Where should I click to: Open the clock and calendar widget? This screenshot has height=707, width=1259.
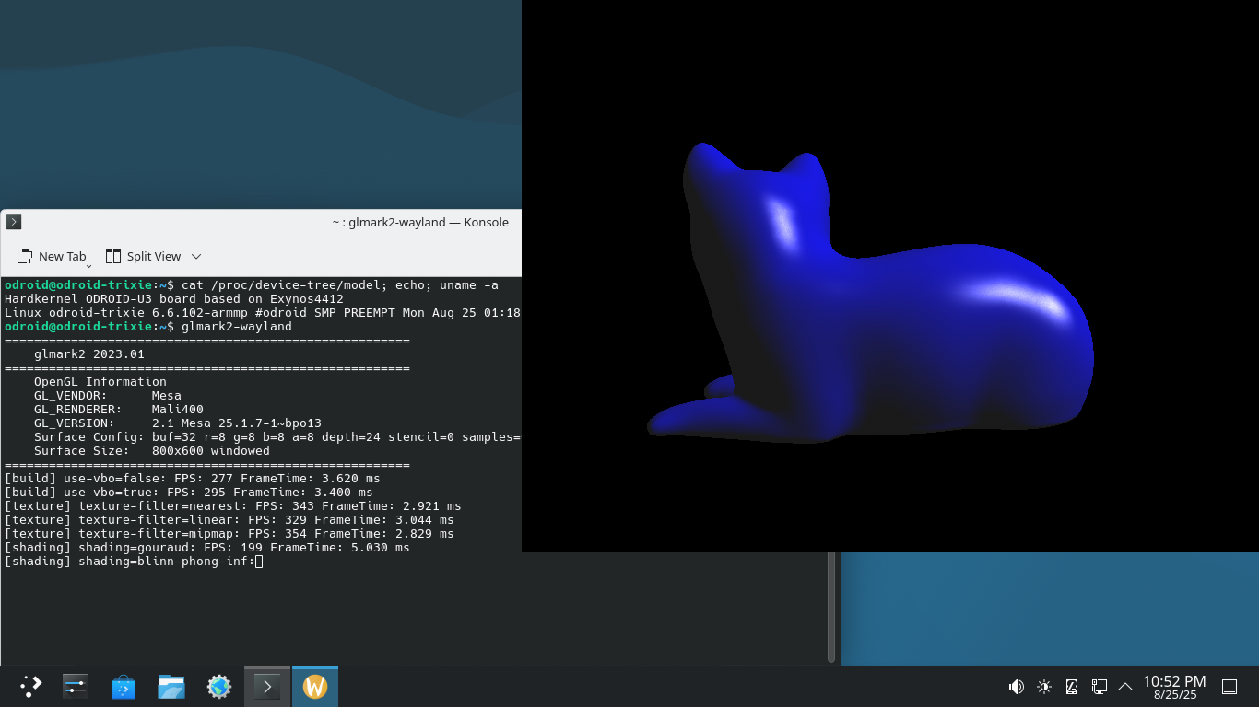(1174, 687)
